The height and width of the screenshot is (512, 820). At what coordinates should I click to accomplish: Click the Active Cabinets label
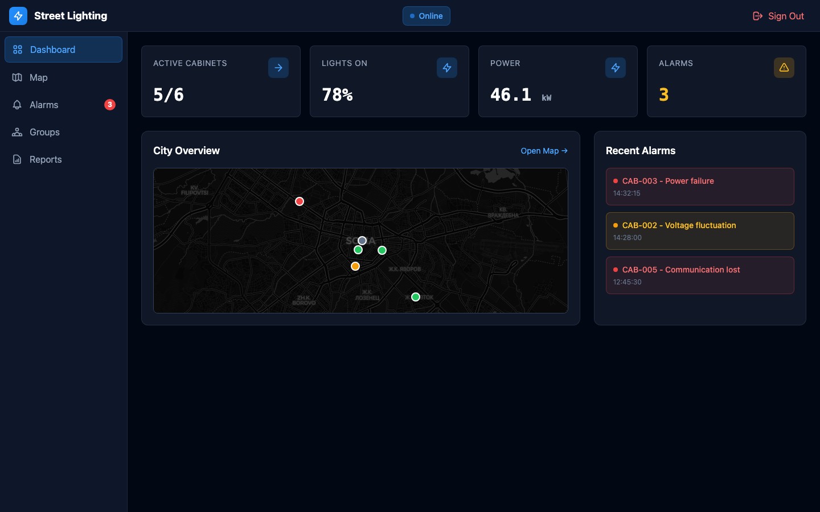click(190, 63)
